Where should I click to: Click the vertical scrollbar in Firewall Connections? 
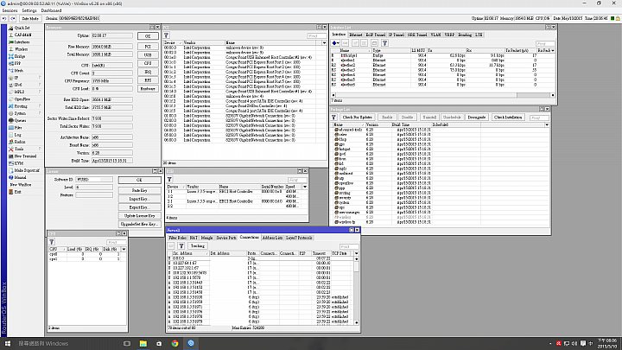click(356, 290)
